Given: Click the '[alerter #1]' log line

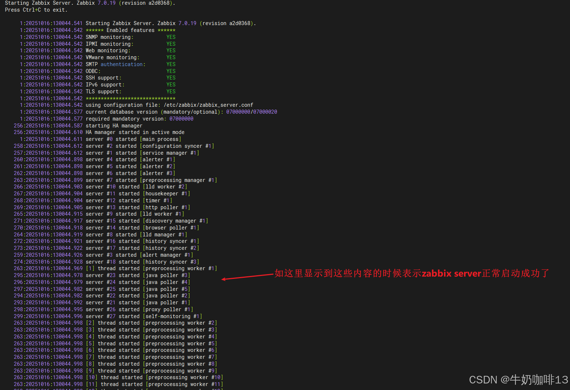Looking at the screenshot, I should click(94, 159).
